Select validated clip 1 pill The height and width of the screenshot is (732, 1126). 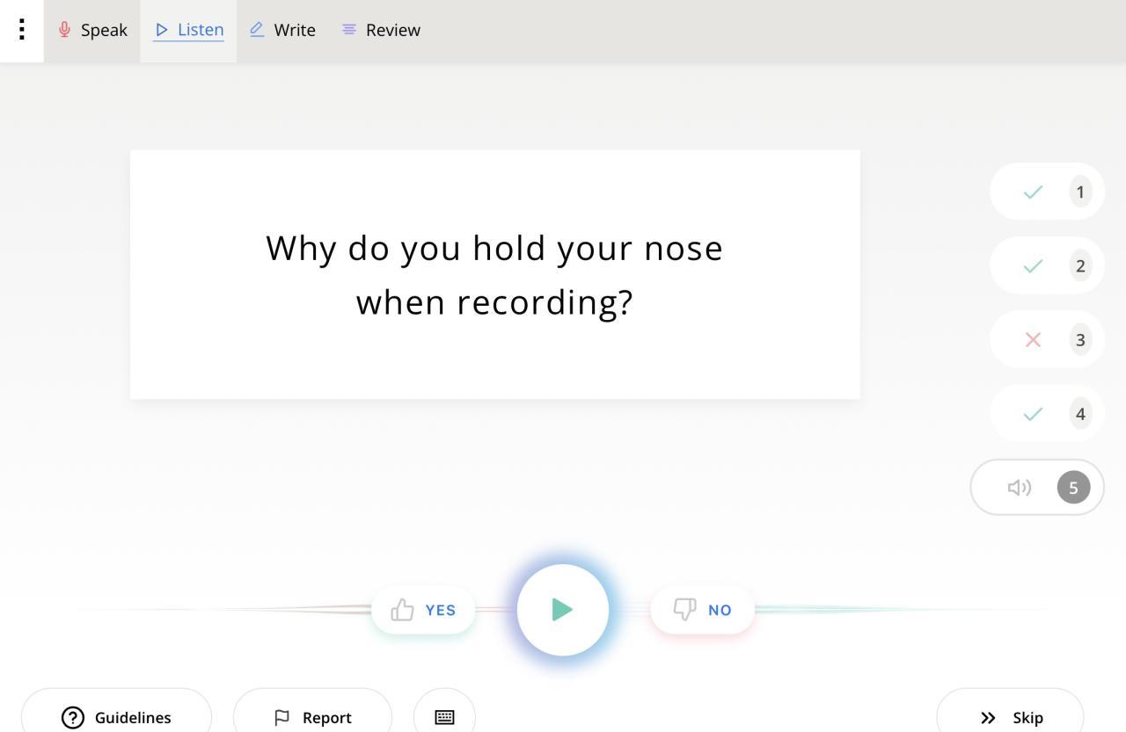click(1047, 192)
